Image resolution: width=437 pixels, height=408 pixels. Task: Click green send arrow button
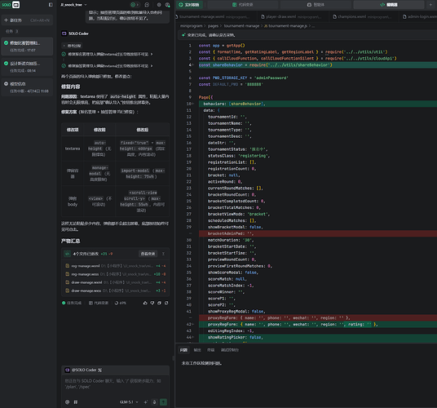163,401
